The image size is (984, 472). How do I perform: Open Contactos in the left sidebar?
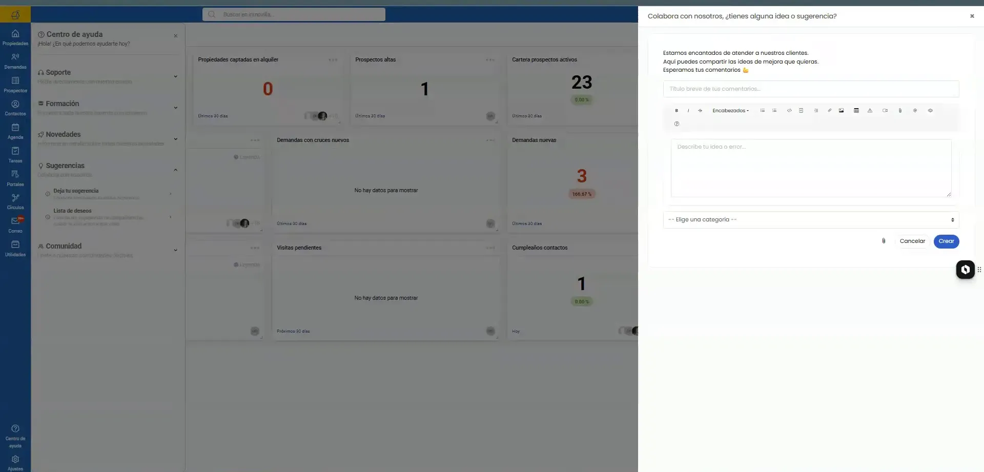tap(15, 108)
